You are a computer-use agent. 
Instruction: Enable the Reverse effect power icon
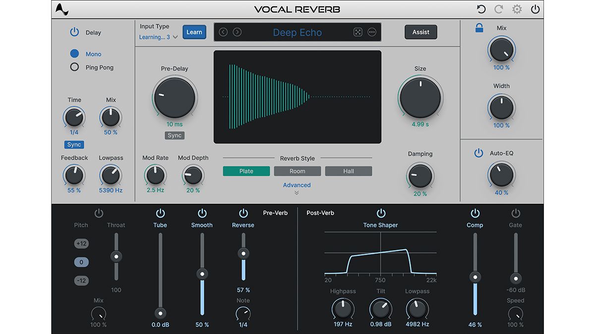click(x=243, y=213)
